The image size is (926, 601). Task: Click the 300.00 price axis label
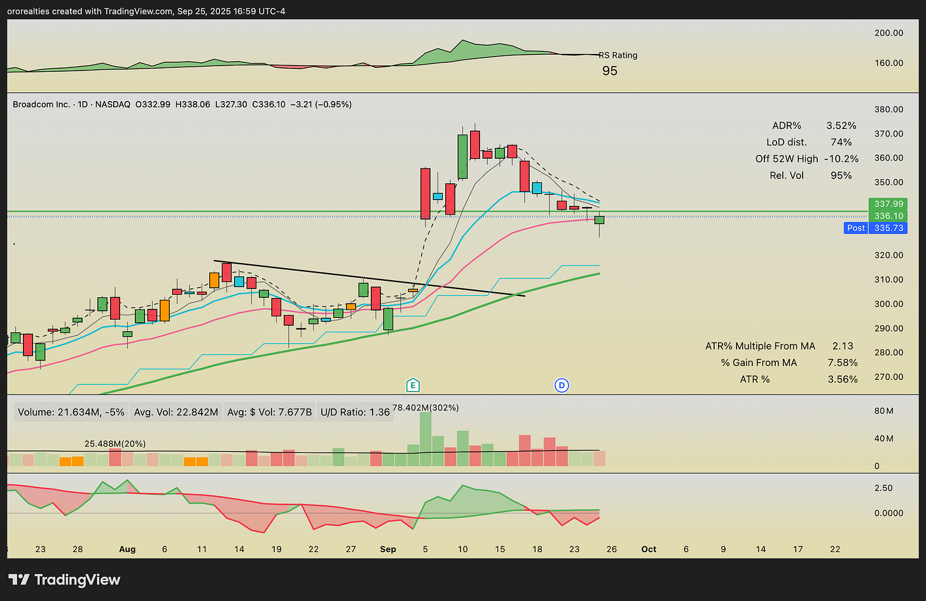[888, 304]
